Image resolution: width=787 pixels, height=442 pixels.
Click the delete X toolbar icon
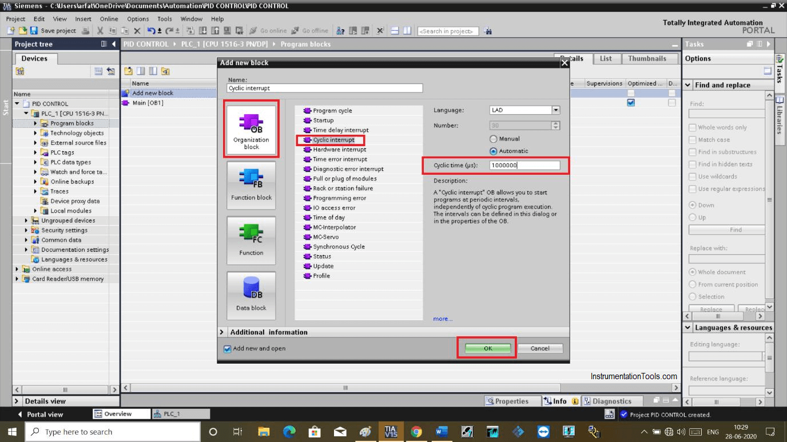137,31
